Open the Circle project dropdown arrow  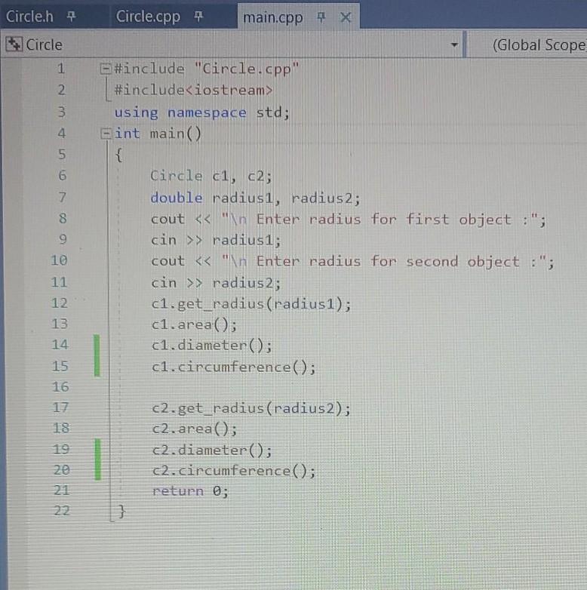point(454,45)
